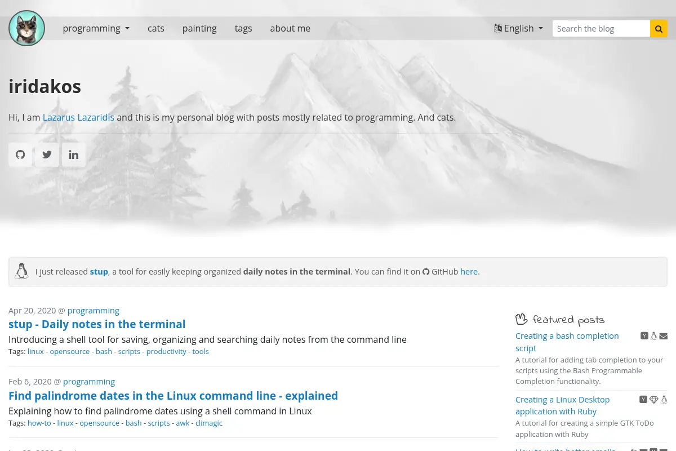
Task: Click the yellow search magnifier button
Action: (x=659, y=28)
